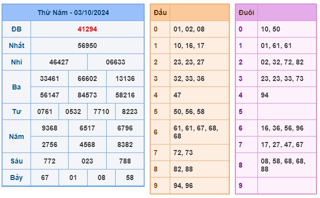This screenshot has width=320, height=198.
Task: Select Đầu row 6 values cell
Action: 200,132
